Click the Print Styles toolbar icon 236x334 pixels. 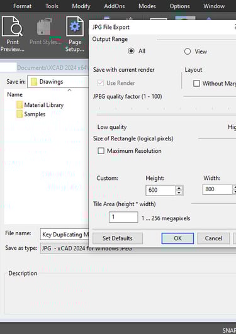[45, 32]
